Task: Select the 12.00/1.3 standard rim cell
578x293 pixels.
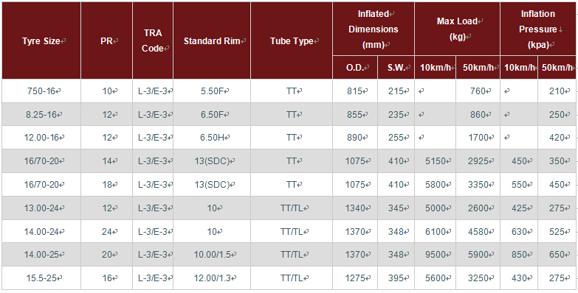Action: 212,278
